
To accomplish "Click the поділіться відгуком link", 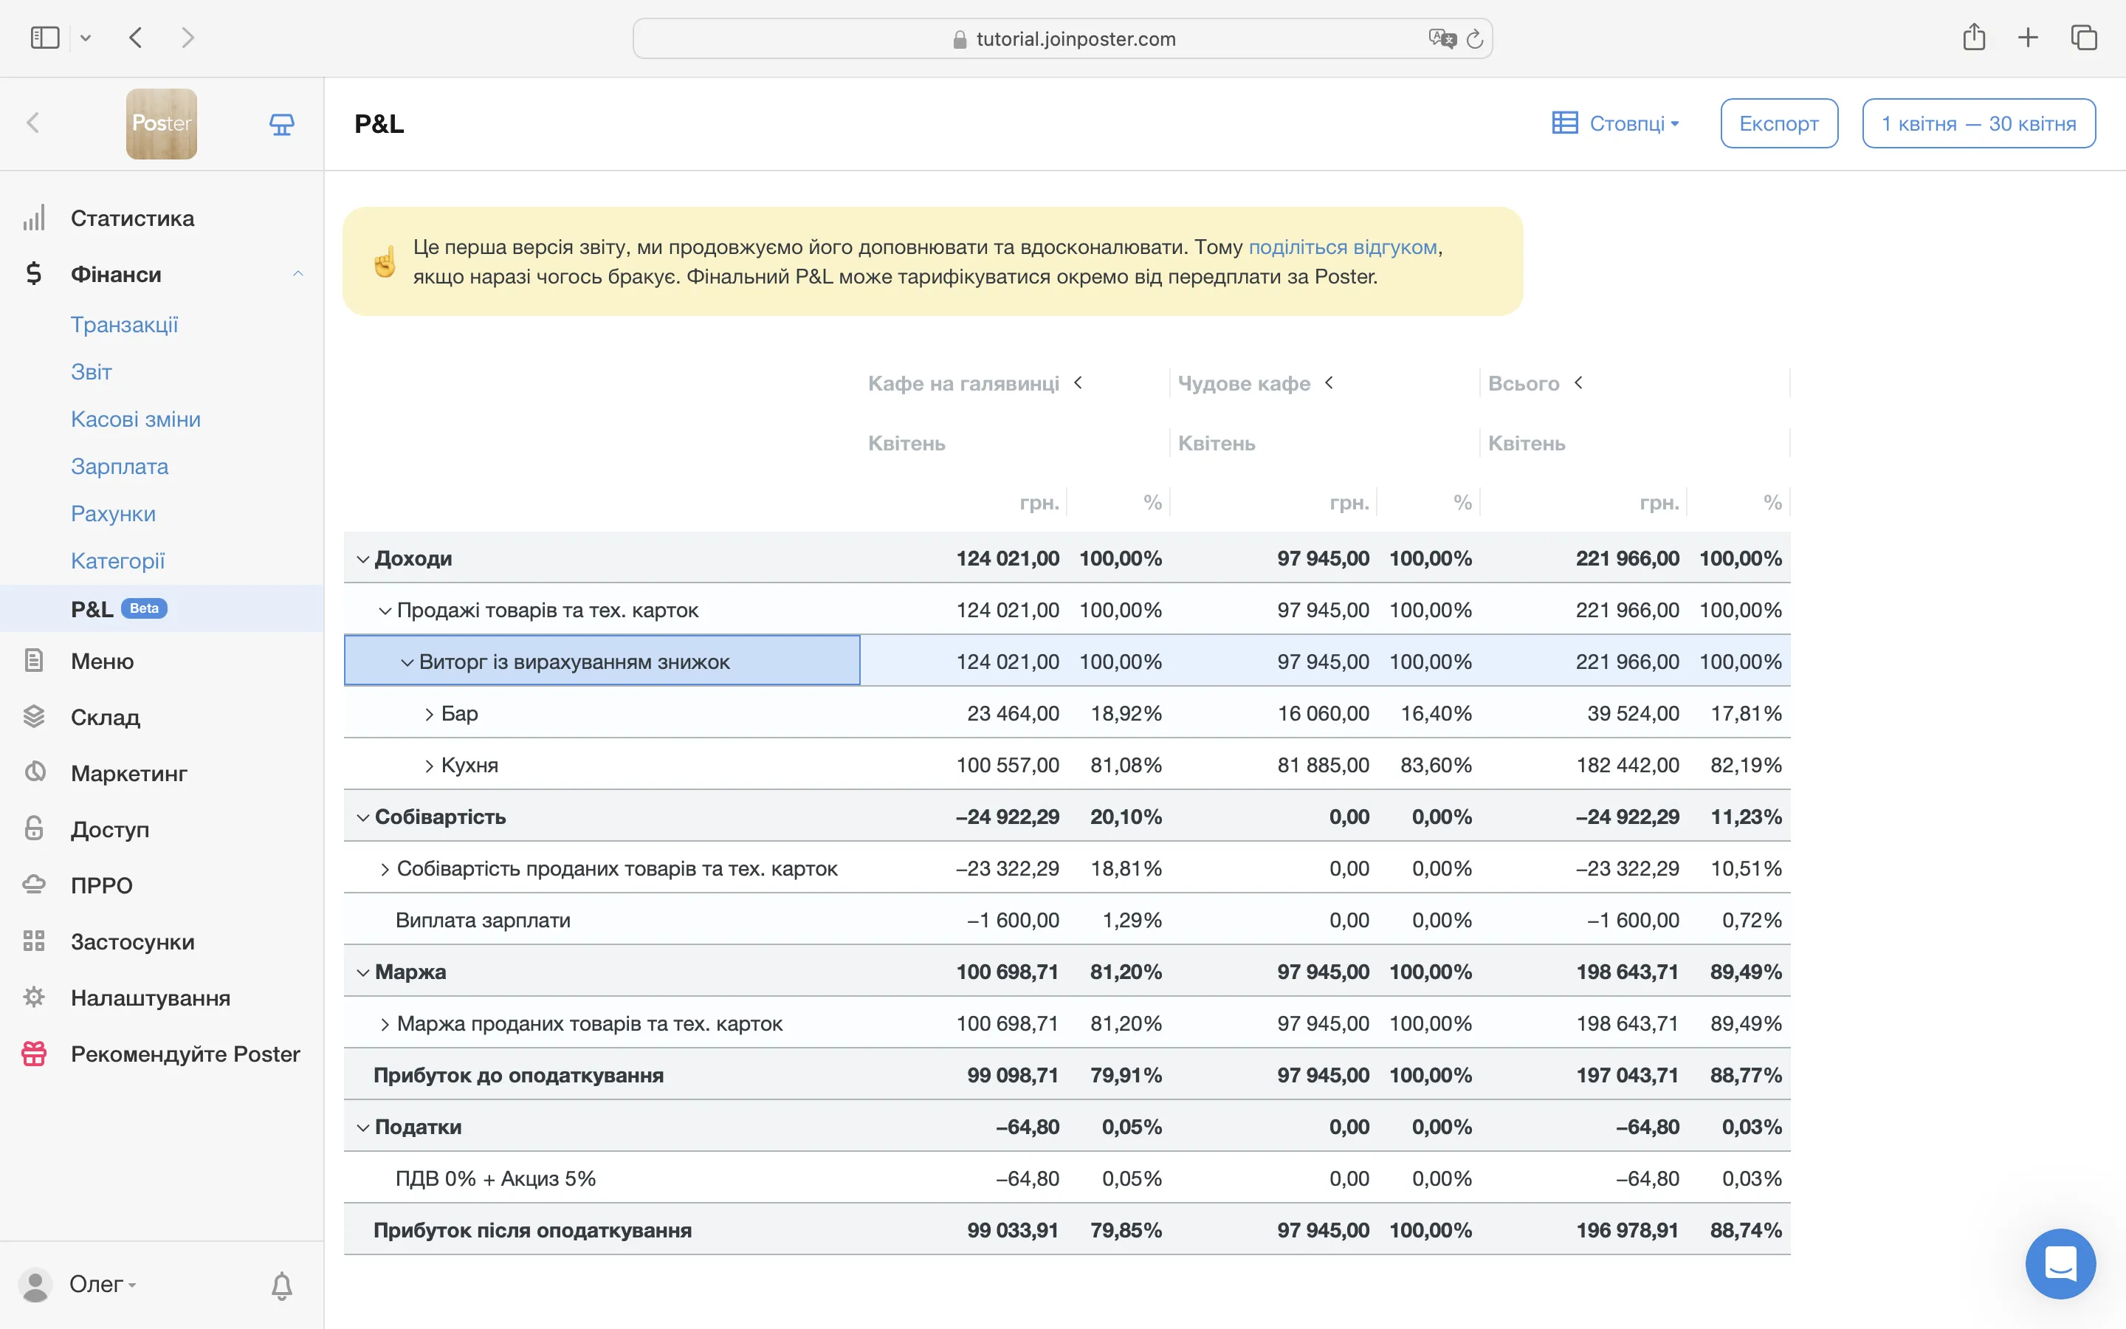I will click(x=1342, y=247).
